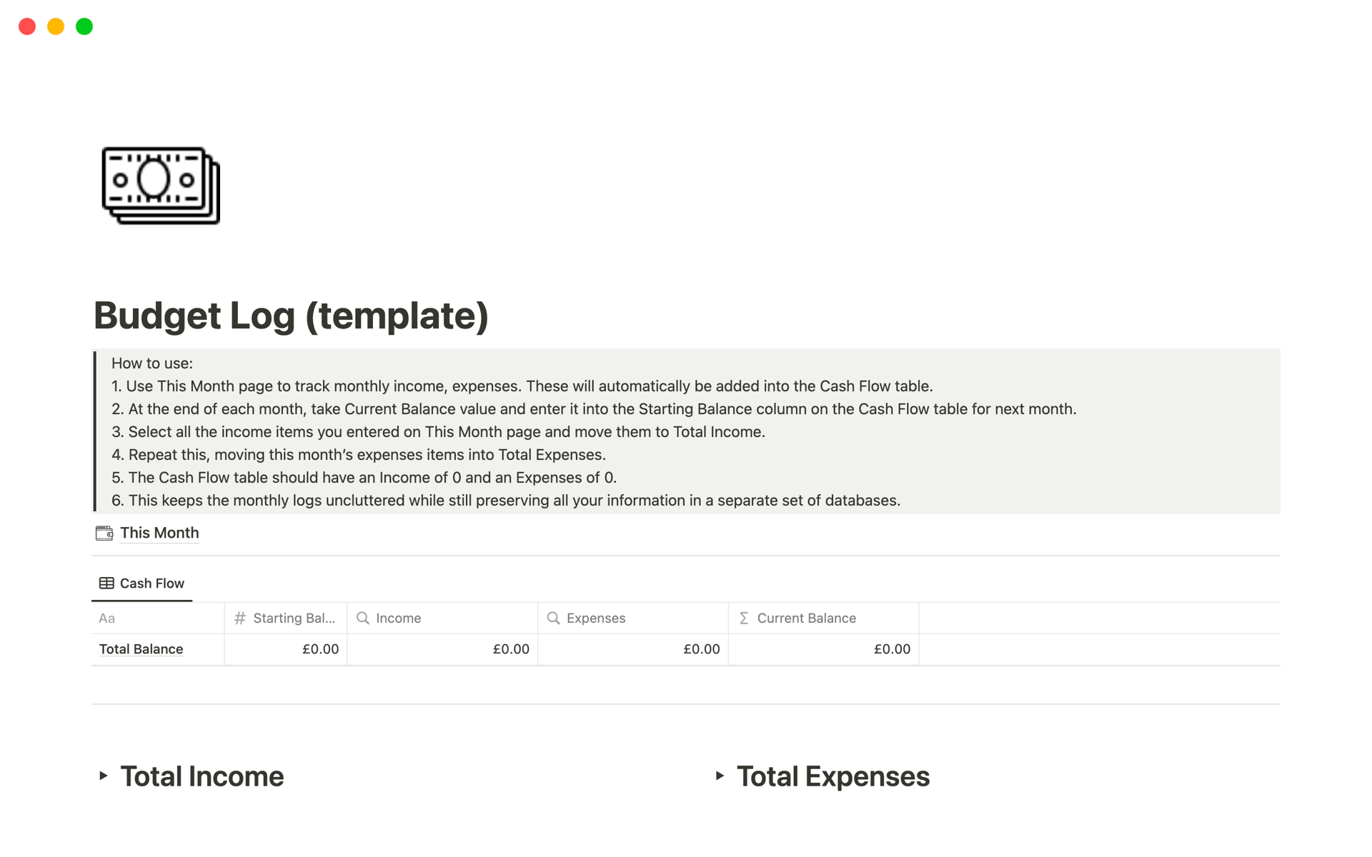Click the Aa name column header
The width and height of the screenshot is (1372, 857).
tap(107, 618)
